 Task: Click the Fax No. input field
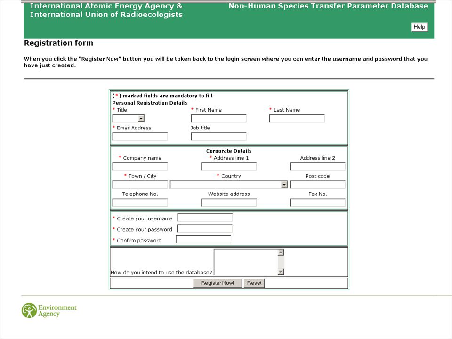317,202
